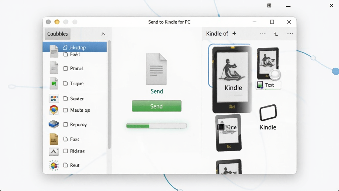The height and width of the screenshot is (191, 339).
Task: Select the partially visible bottom Kindle thumbnail
Action: click(229, 166)
